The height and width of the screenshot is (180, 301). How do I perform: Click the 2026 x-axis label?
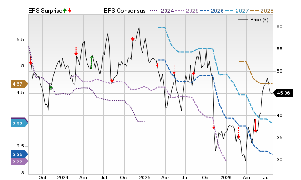click(226, 177)
